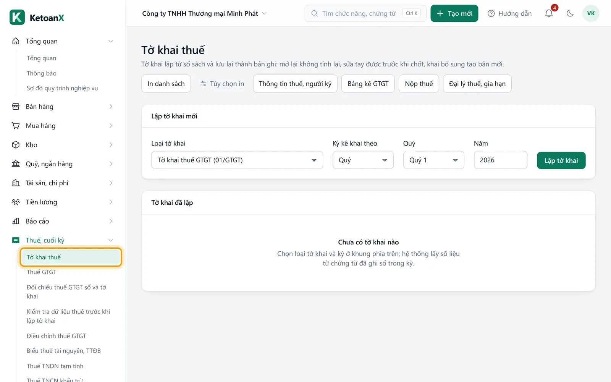
Task: Click the Năm year input field
Action: point(501,160)
